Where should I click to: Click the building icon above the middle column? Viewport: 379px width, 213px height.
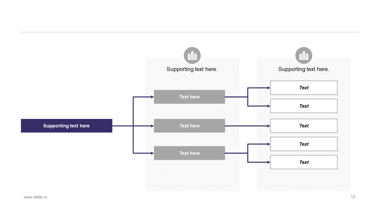(192, 55)
